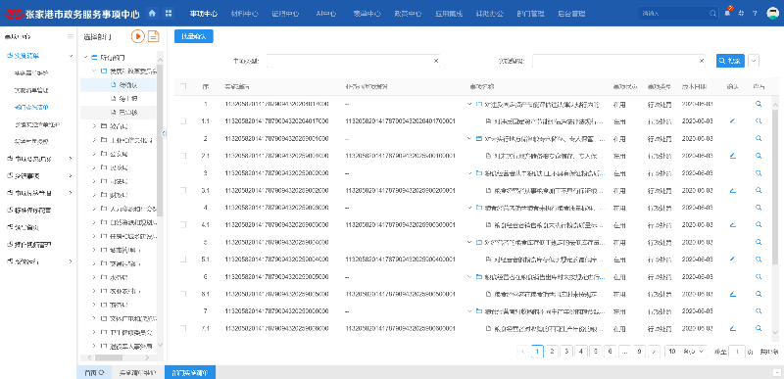Viewport: 784px width, 379px height.
Task: View details of row 2 via magnifier
Action: [x=759, y=138]
